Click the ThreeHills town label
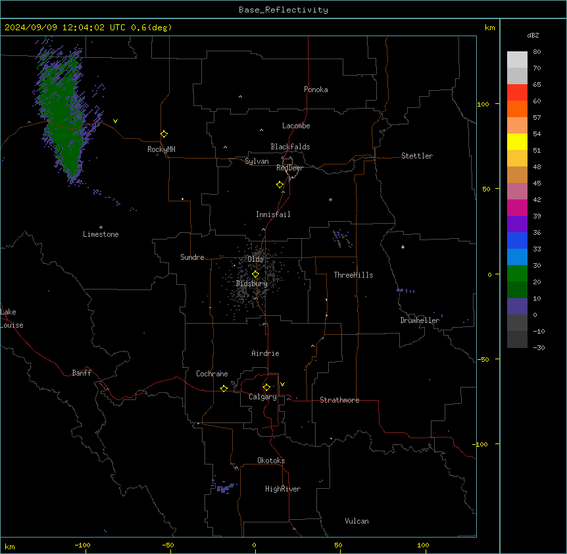 [x=353, y=275]
